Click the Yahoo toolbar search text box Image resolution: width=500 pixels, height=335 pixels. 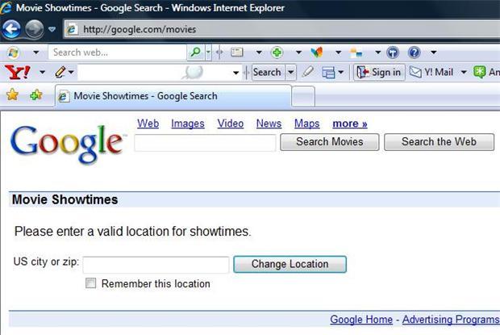[x=154, y=73]
